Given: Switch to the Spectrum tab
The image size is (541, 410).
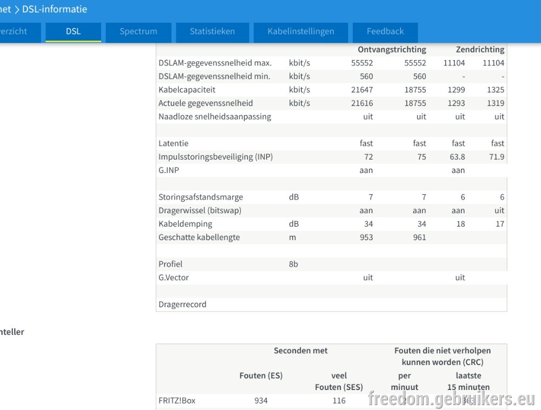Looking at the screenshot, I should (x=138, y=32).
